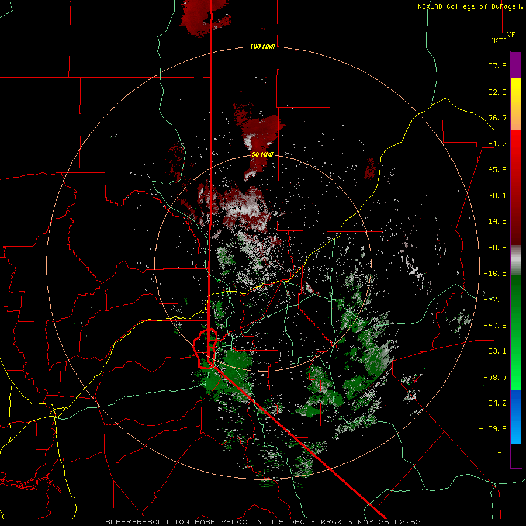Click the red velocity echo at map top

[x=205, y=17]
